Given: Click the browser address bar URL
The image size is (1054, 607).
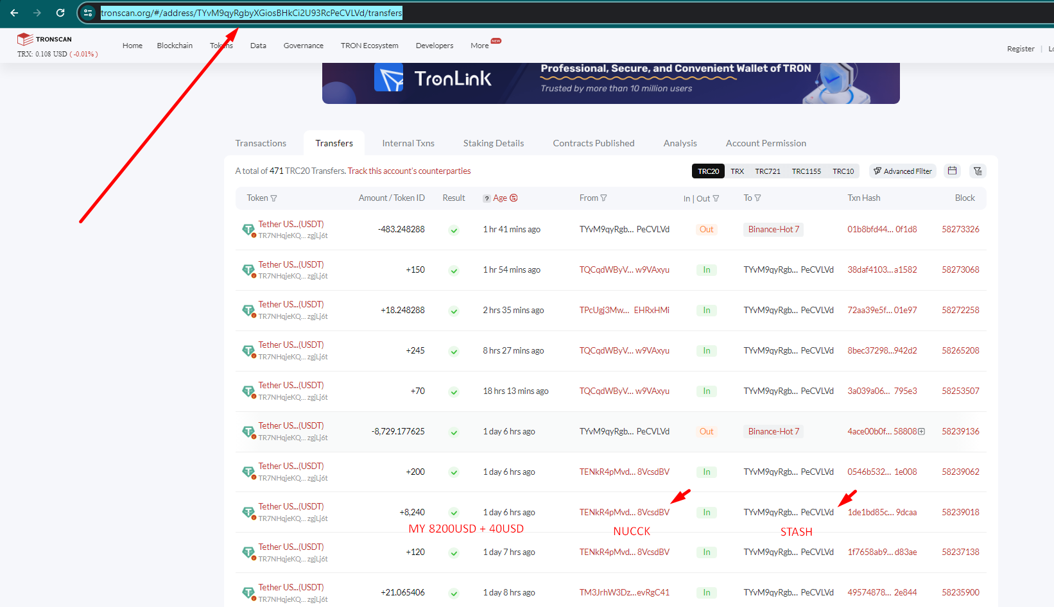Looking at the screenshot, I should 252,13.
